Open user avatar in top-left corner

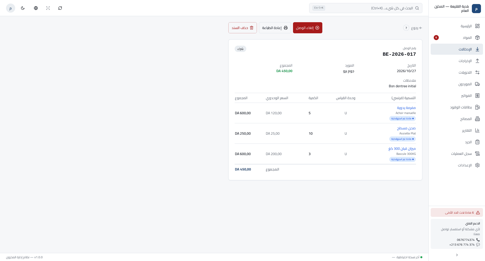11,8
